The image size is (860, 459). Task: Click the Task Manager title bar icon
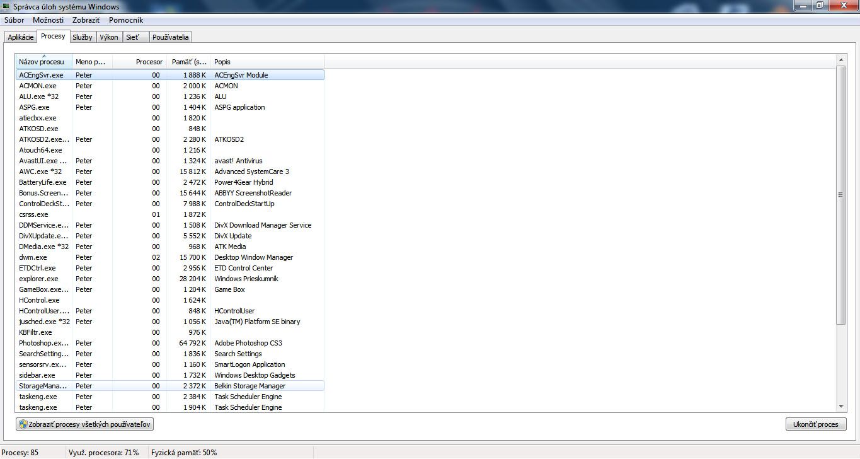tap(7, 6)
